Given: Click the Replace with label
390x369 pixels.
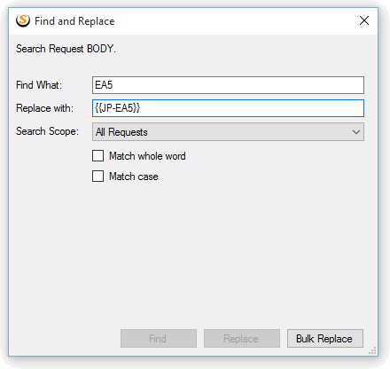Looking at the screenshot, I should [44, 108].
